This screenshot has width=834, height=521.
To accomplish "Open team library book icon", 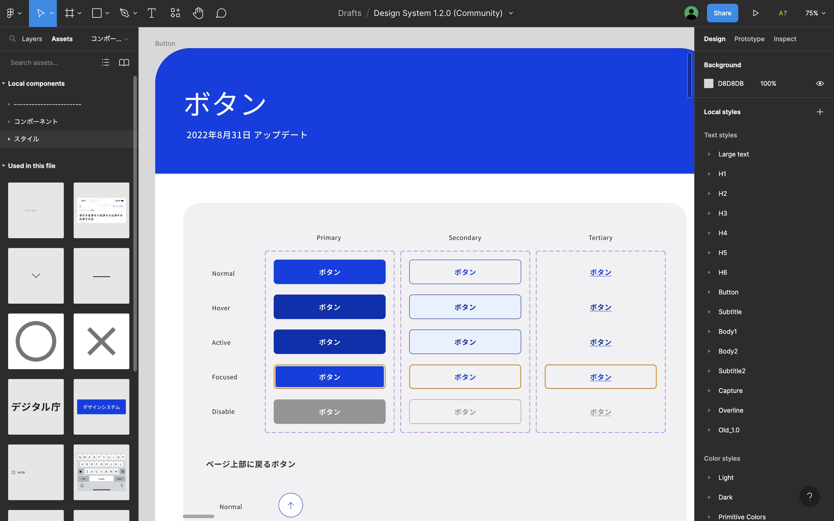I will point(124,62).
